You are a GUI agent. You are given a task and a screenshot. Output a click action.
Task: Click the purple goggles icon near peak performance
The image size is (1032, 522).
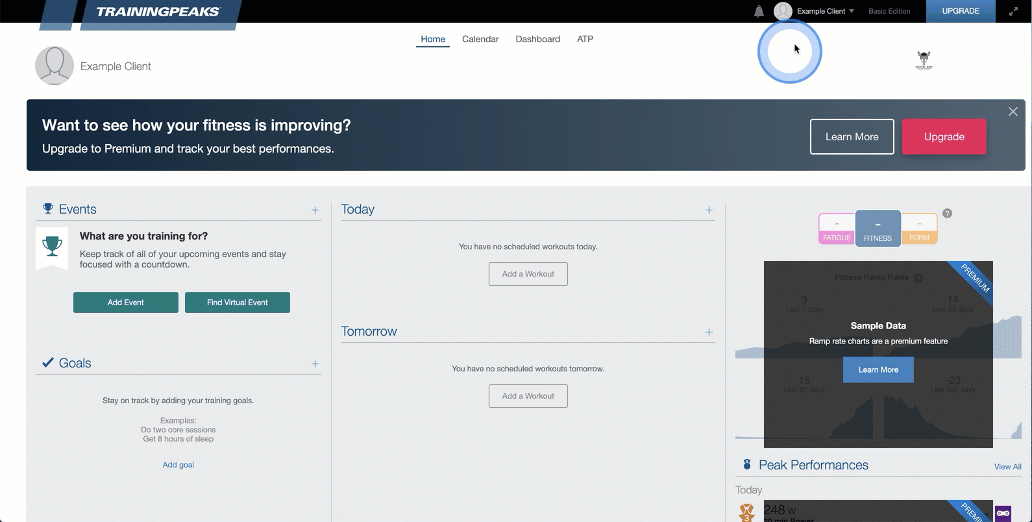[1003, 513]
